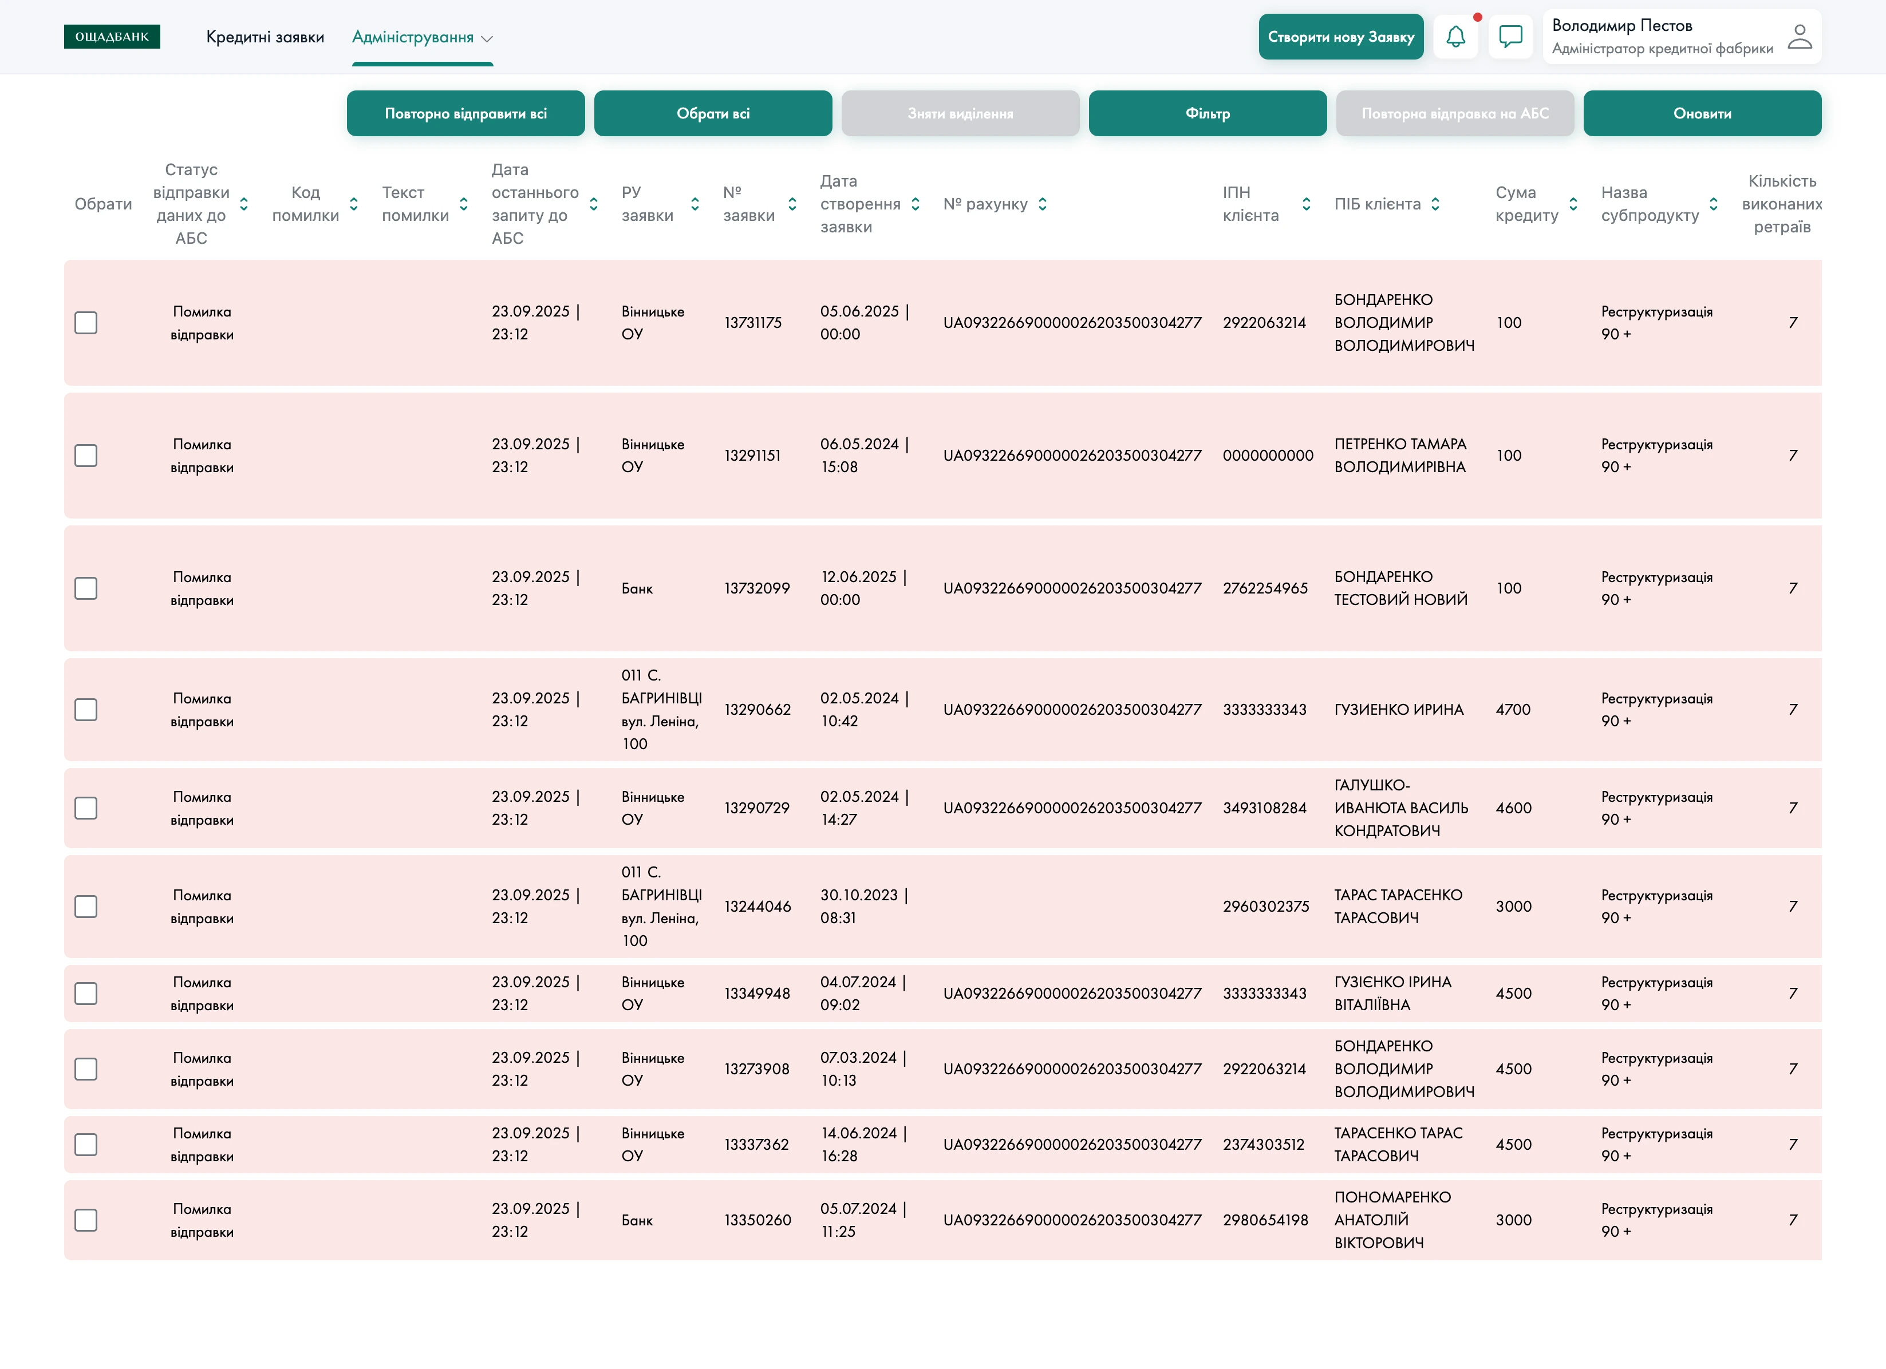Click the user profile avatar icon

(x=1799, y=37)
